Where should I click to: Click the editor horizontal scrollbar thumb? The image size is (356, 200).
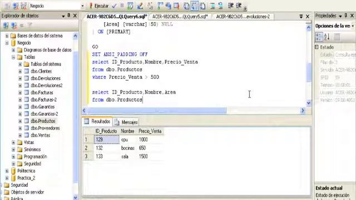(157, 111)
